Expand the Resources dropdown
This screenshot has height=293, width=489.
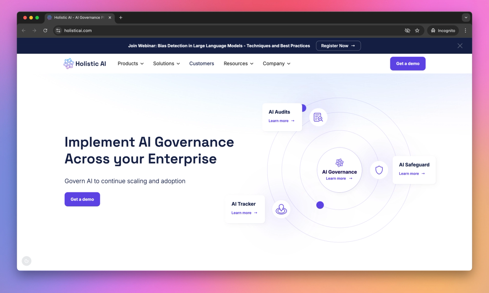(238, 64)
